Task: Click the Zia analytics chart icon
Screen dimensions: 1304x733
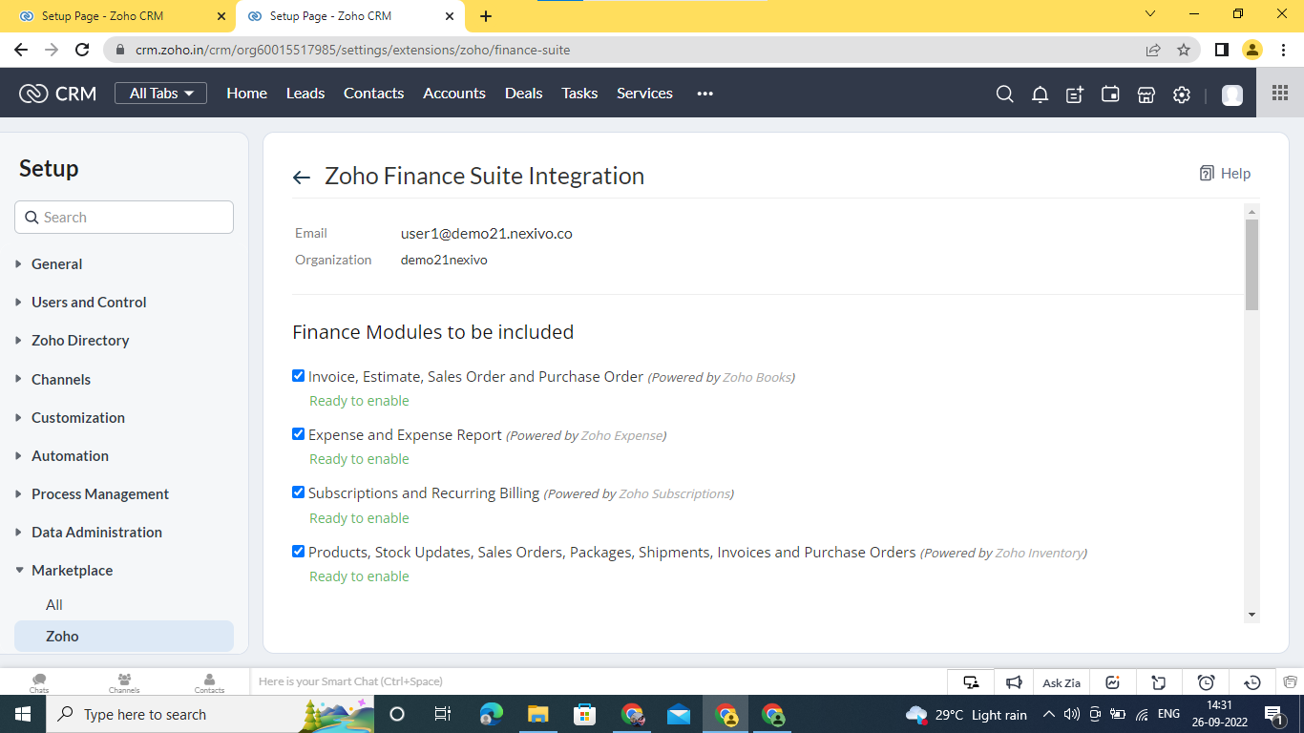Action: [1112, 682]
